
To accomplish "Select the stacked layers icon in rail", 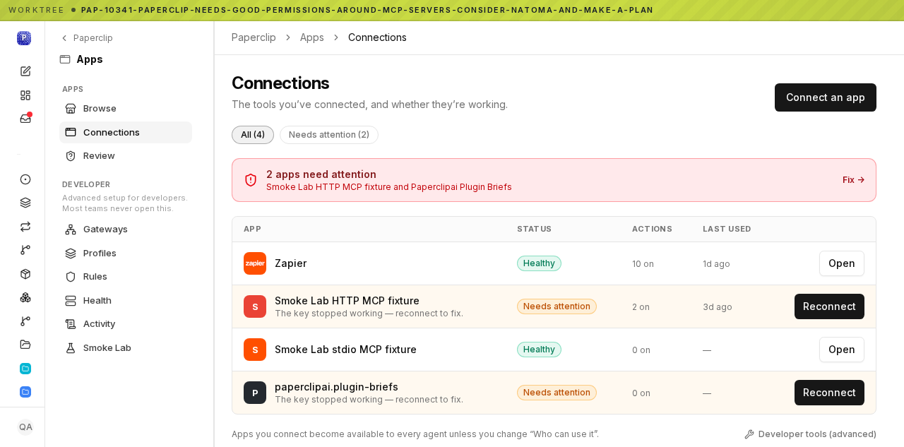I will [x=25, y=203].
